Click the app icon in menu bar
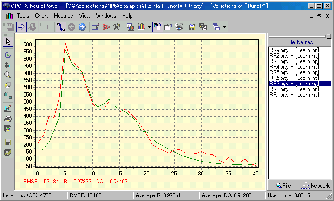The width and height of the screenshot is (334, 201). [x=9, y=16]
